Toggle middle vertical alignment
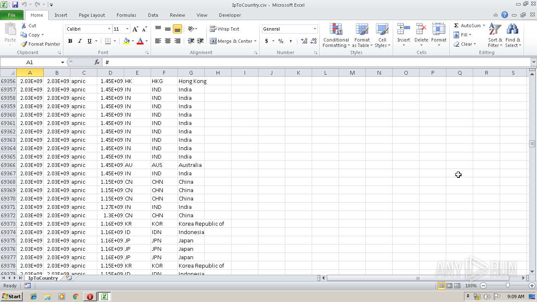Screen dimensions: 537x302 tap(168, 29)
